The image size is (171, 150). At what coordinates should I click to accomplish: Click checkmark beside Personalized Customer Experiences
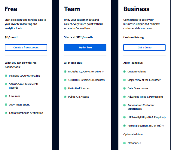(124, 105)
